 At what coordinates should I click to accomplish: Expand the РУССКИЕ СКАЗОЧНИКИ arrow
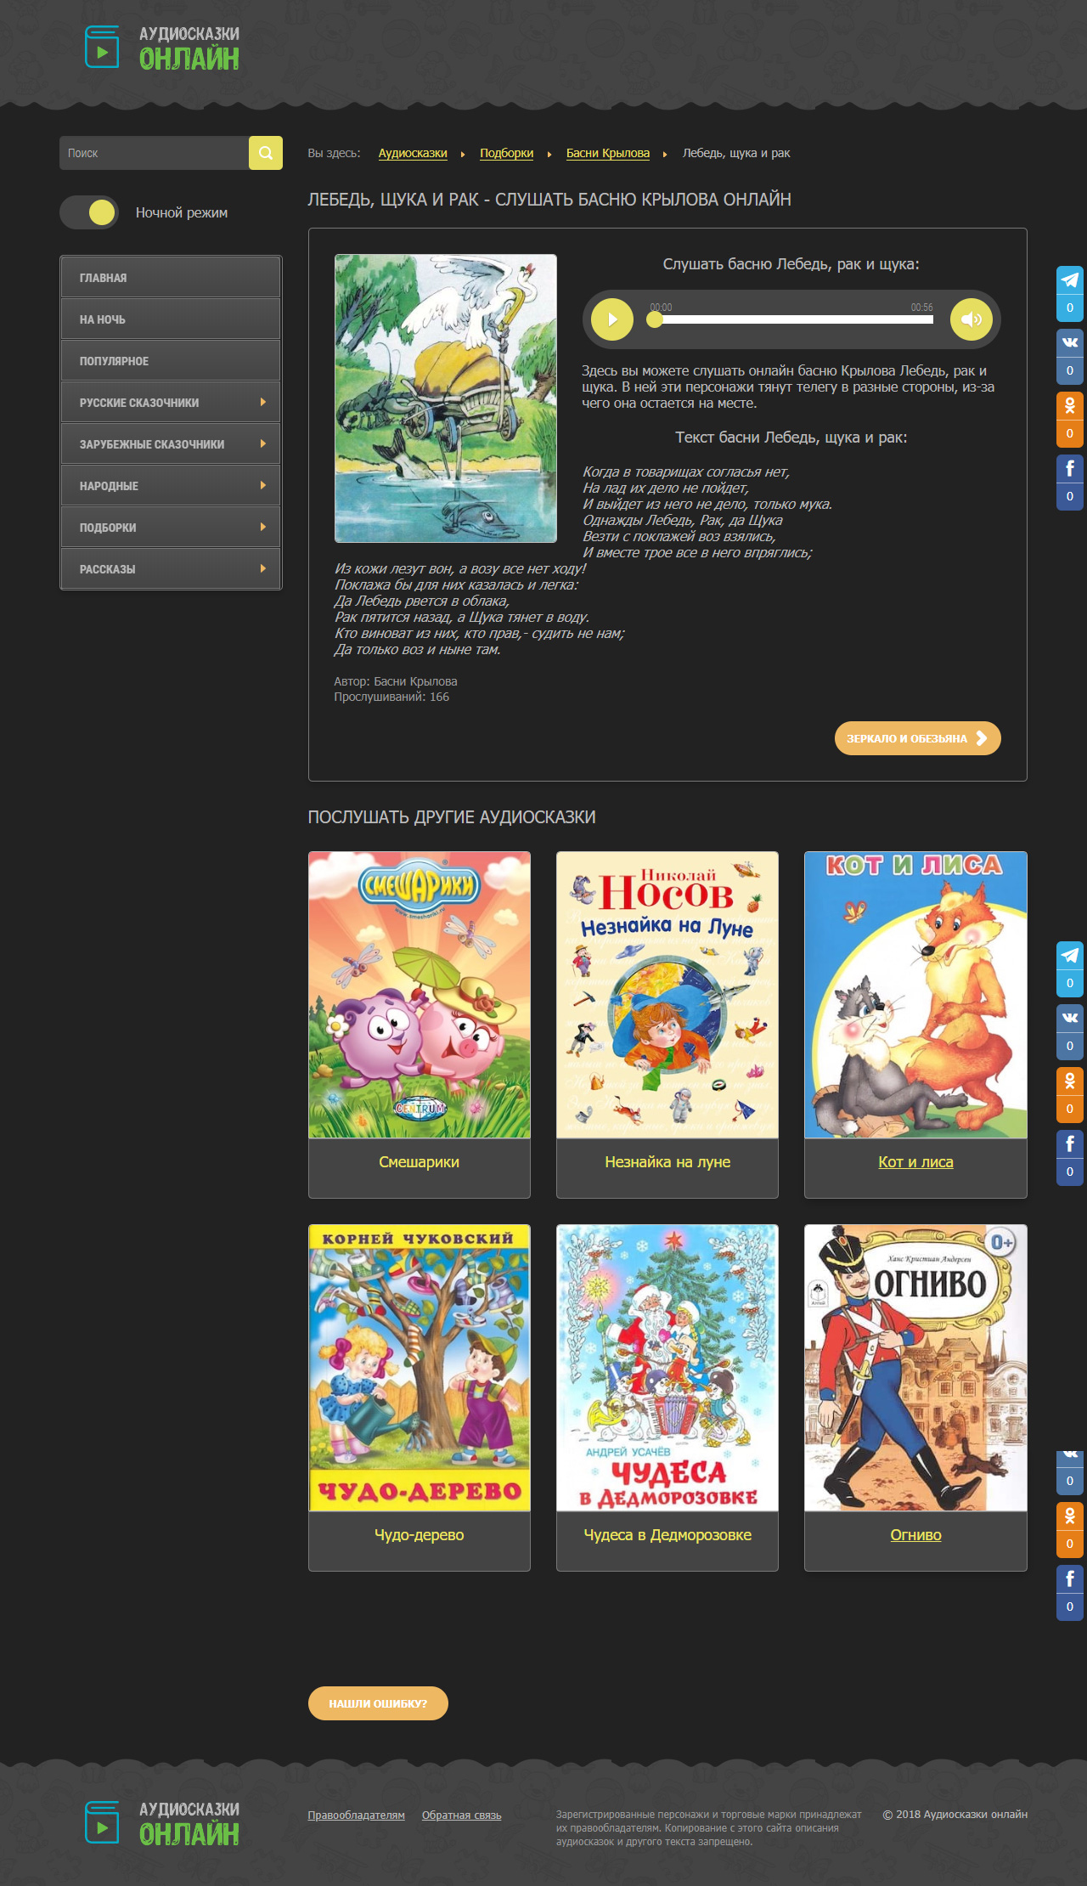coord(263,402)
